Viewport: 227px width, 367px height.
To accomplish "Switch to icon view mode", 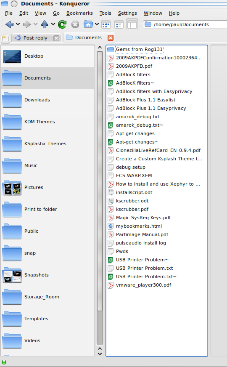I will point(106,24).
